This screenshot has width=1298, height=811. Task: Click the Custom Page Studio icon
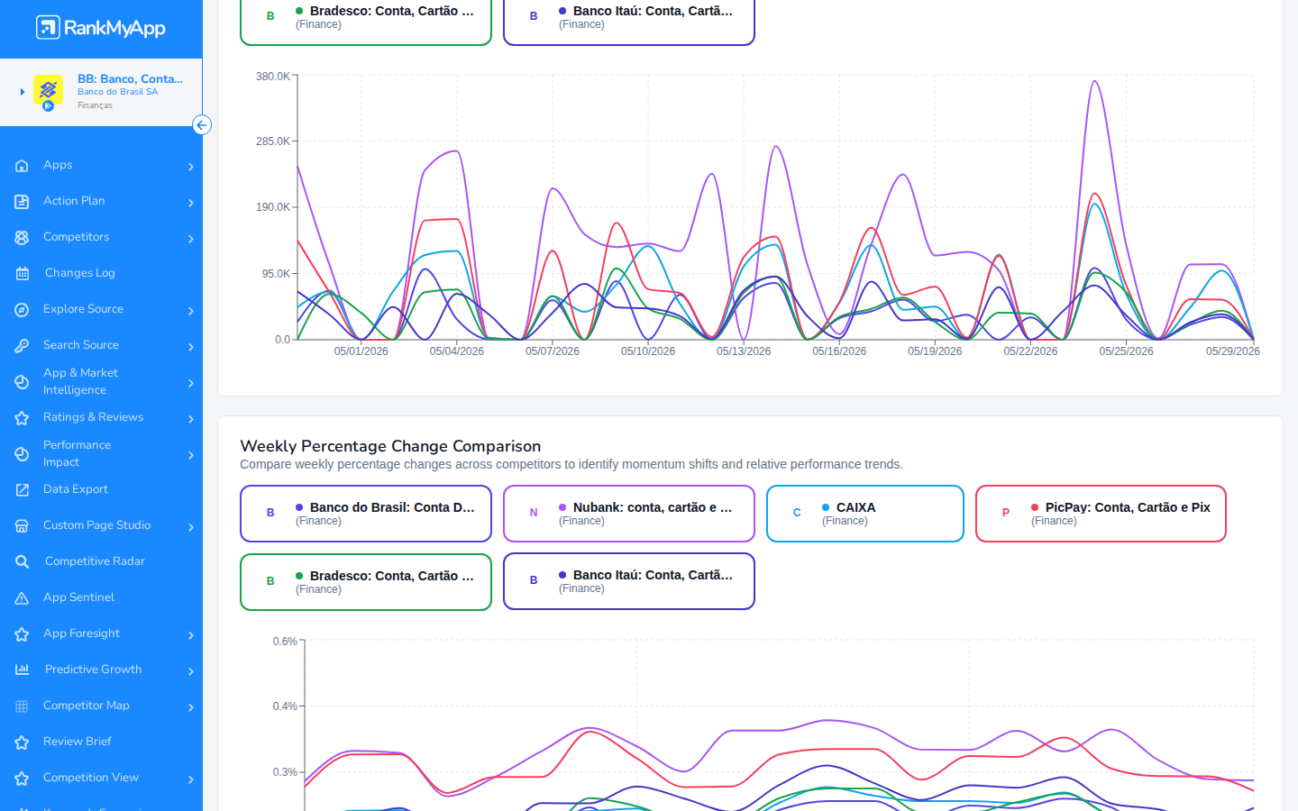coord(22,526)
